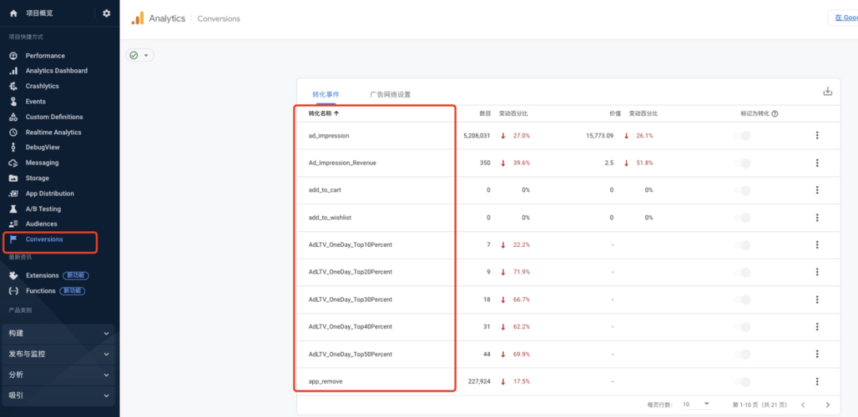Image resolution: width=858 pixels, height=417 pixels.
Task: Toggle conversion switch for ad_impression
Action: [743, 136]
